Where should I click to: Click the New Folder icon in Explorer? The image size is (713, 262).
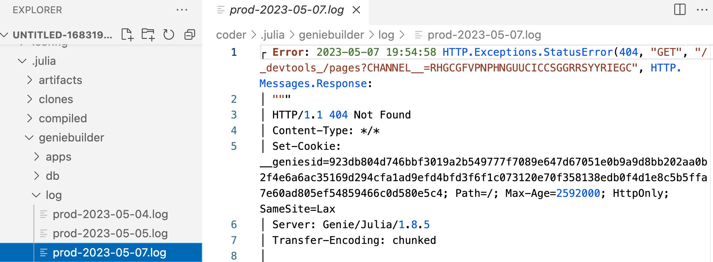(148, 34)
